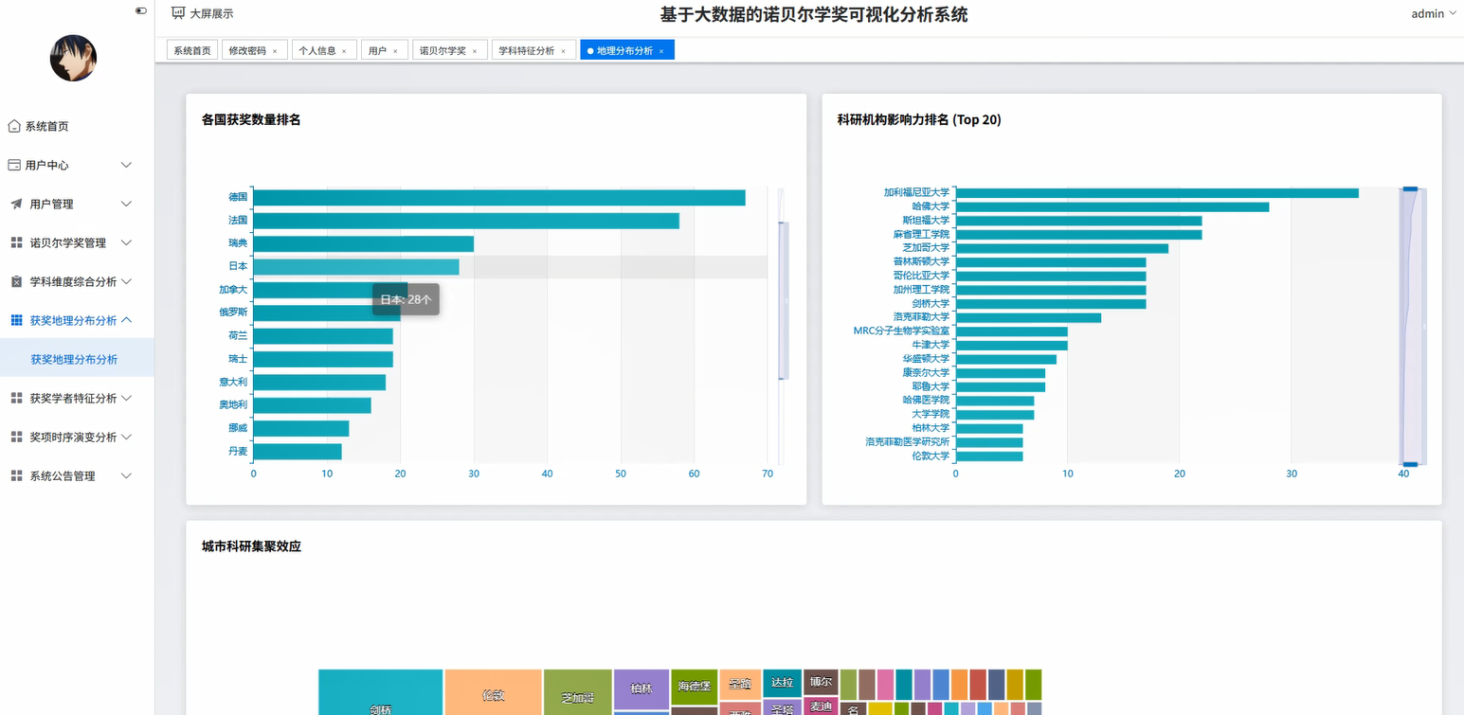Click the 学科维度综合分析 clipboard icon
Screen dimensions: 1464x715
16,281
